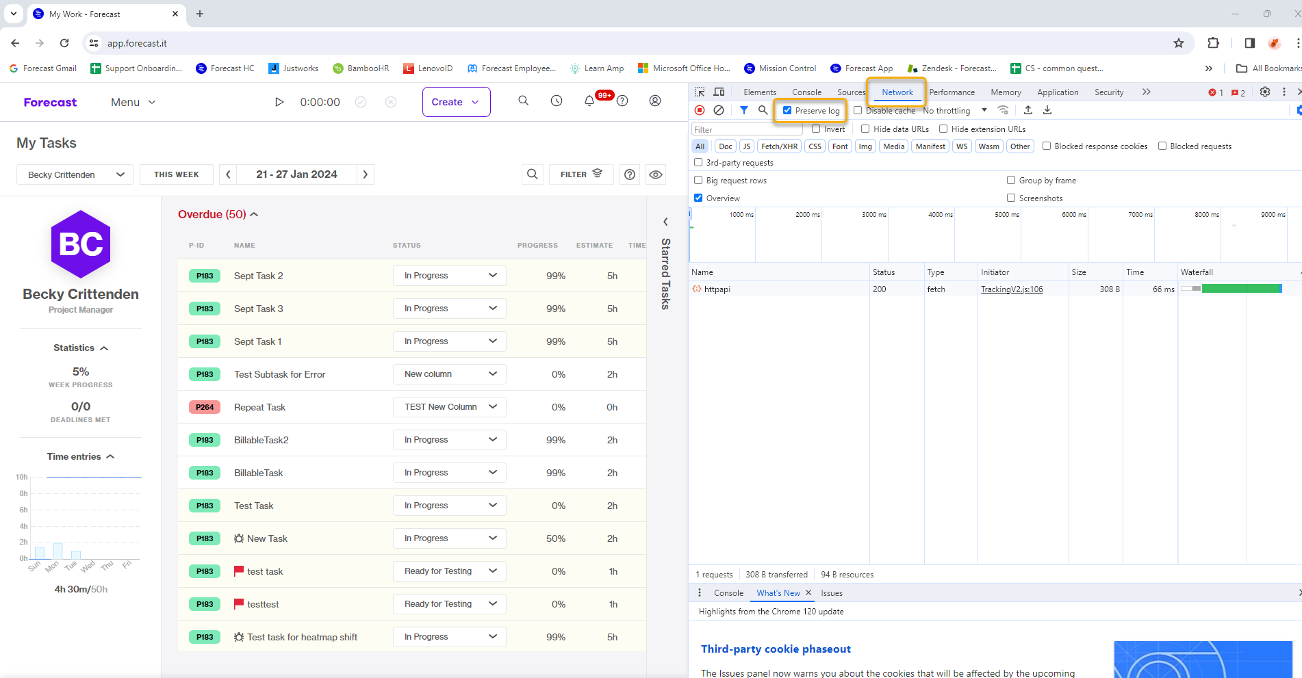
Task: Start the timer play button
Action: (x=279, y=102)
